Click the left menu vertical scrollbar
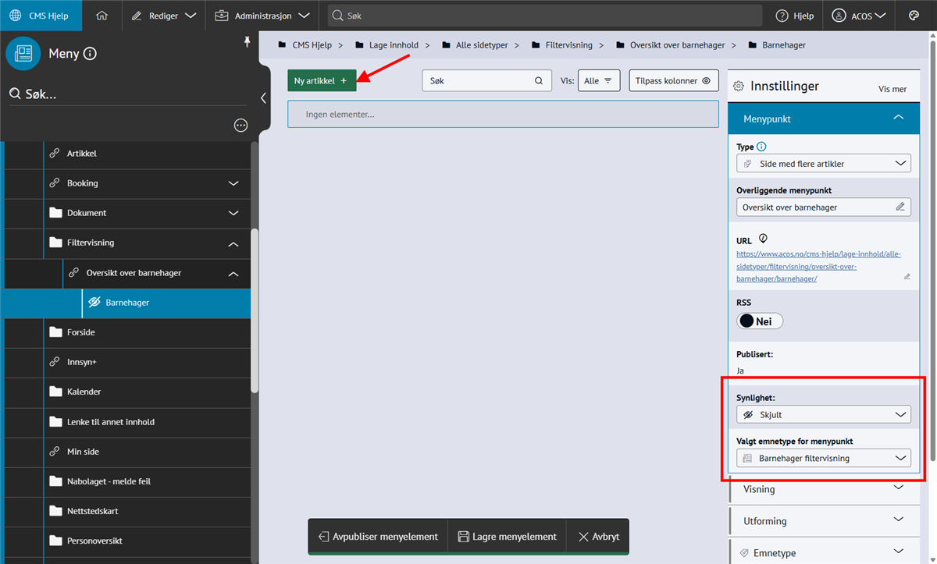937x564 pixels. point(255,312)
